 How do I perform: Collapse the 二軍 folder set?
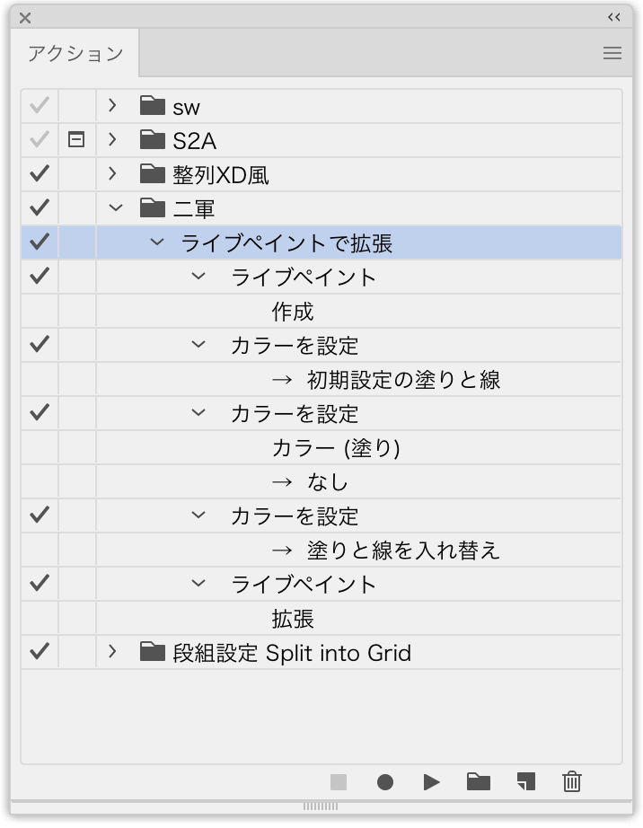tap(115, 208)
